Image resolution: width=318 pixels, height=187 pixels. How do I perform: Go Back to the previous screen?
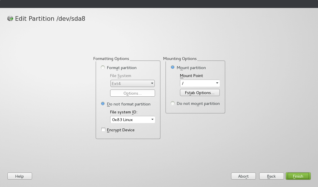coord(271,176)
